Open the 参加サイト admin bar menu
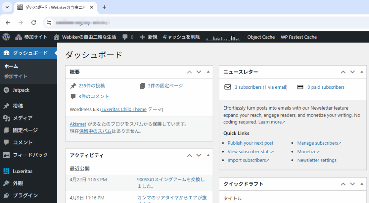 tap(31, 37)
